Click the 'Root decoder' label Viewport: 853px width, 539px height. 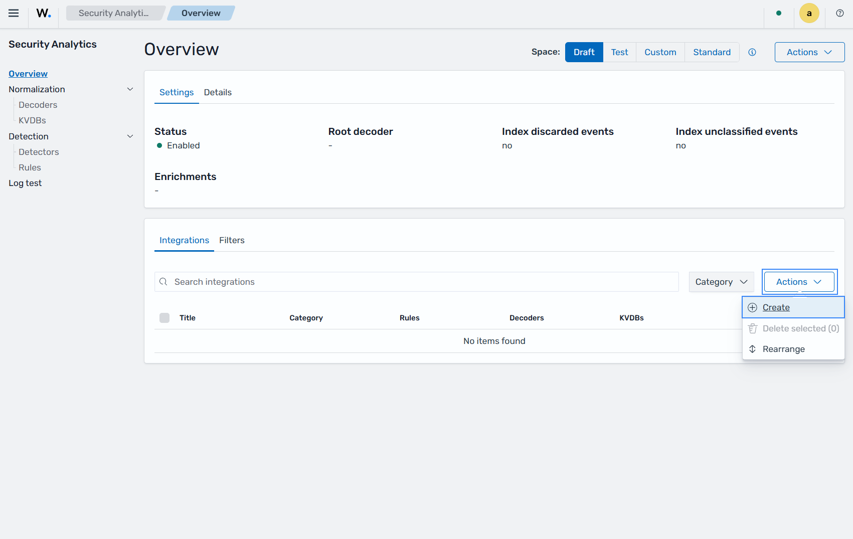361,131
